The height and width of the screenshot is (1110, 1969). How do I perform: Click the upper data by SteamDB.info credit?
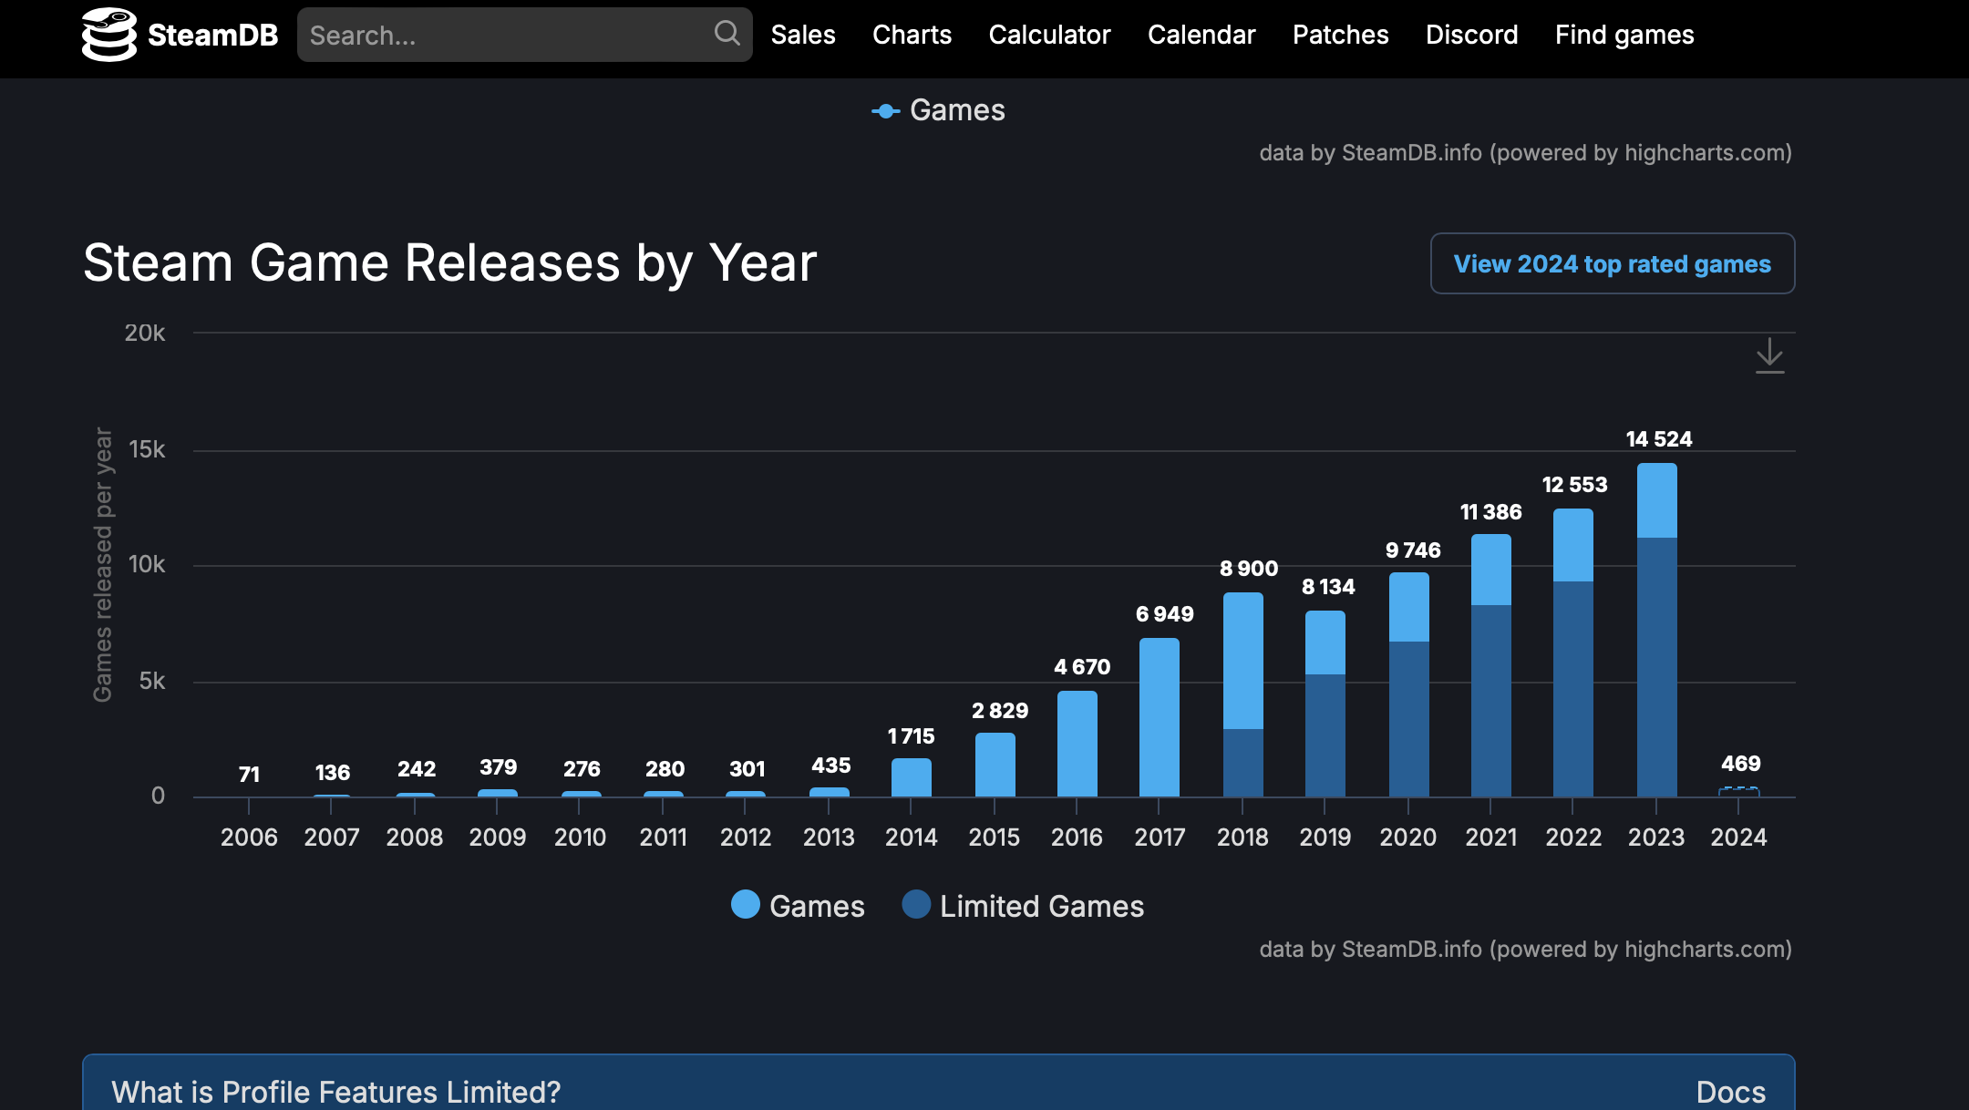coord(1525,153)
